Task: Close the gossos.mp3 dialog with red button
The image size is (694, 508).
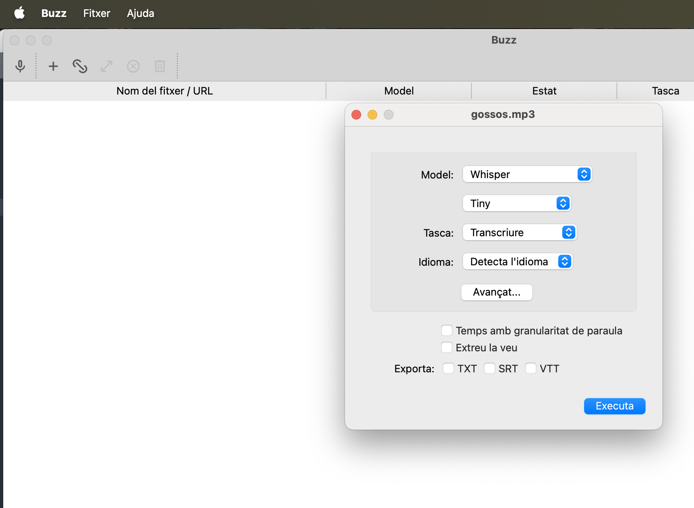Action: pos(356,115)
